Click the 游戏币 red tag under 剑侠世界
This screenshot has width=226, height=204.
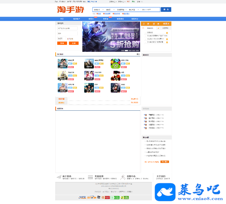[x=71, y=67]
